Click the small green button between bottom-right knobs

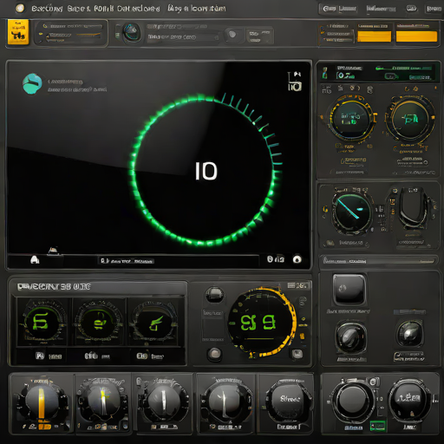(378, 426)
